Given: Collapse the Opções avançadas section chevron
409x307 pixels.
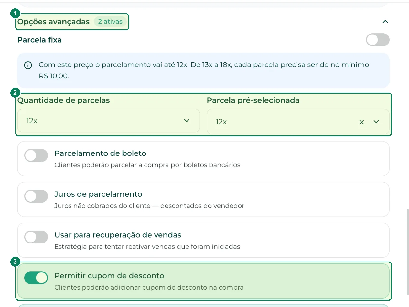Looking at the screenshot, I should pyautogui.click(x=385, y=22).
